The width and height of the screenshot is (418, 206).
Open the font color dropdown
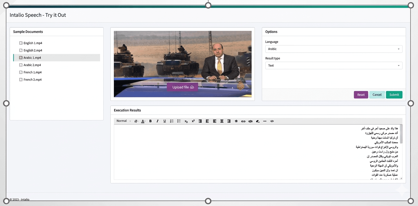pos(143,121)
